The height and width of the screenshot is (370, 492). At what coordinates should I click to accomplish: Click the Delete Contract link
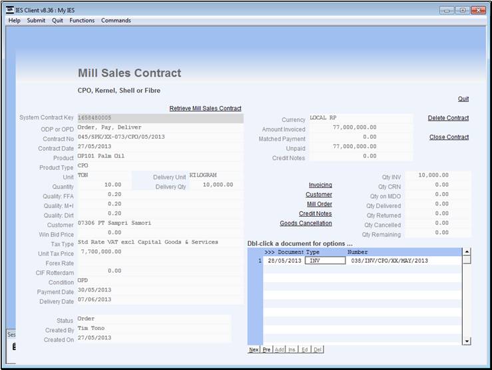(x=448, y=118)
